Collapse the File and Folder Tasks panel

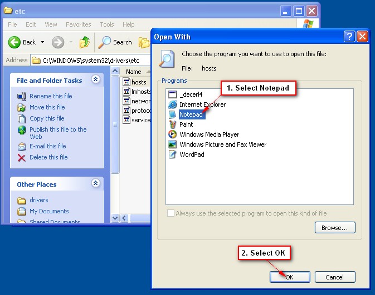pos(96,79)
